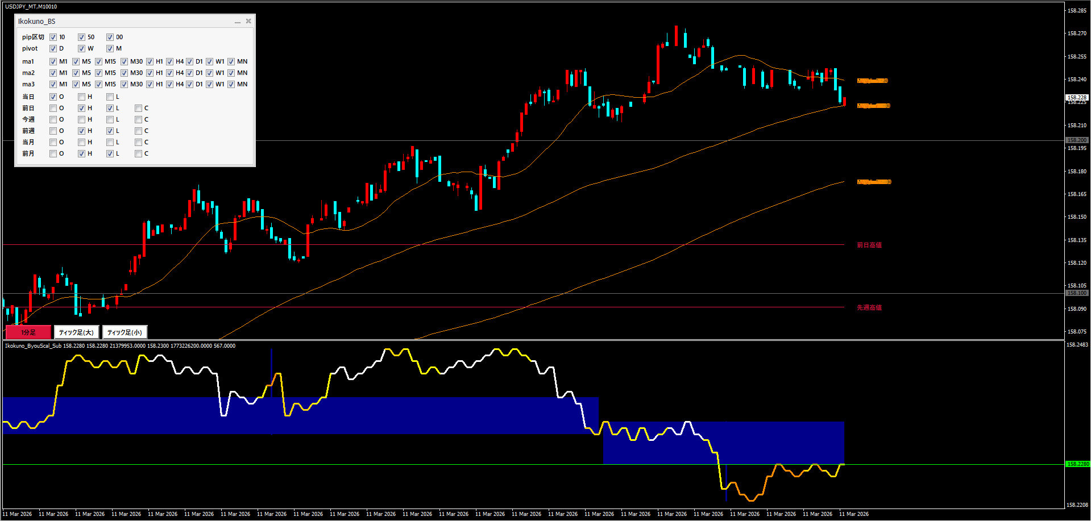
Task: Close the Ikokuno_BS panel
Action: (248, 22)
